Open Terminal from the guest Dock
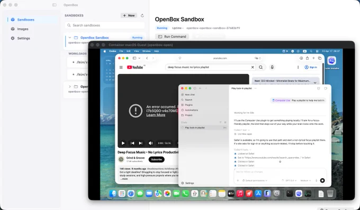 pyautogui.click(x=290, y=194)
